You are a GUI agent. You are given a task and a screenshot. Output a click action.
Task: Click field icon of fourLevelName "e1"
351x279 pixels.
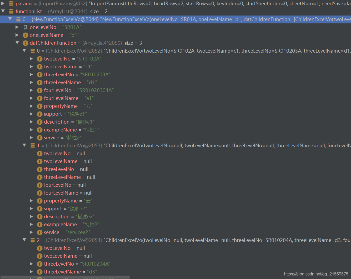(x=40, y=98)
